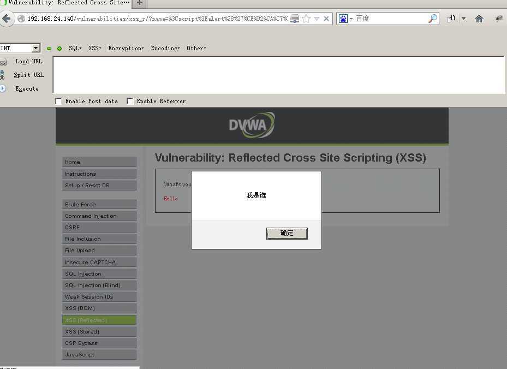
Task: Open the Insecure CAPTCHA page
Action: [x=99, y=262]
